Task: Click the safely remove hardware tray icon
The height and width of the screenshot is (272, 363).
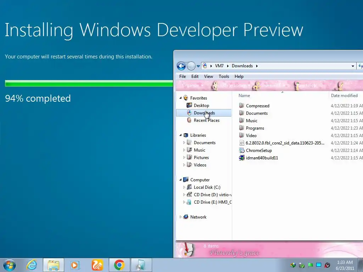Action: (x=302, y=265)
